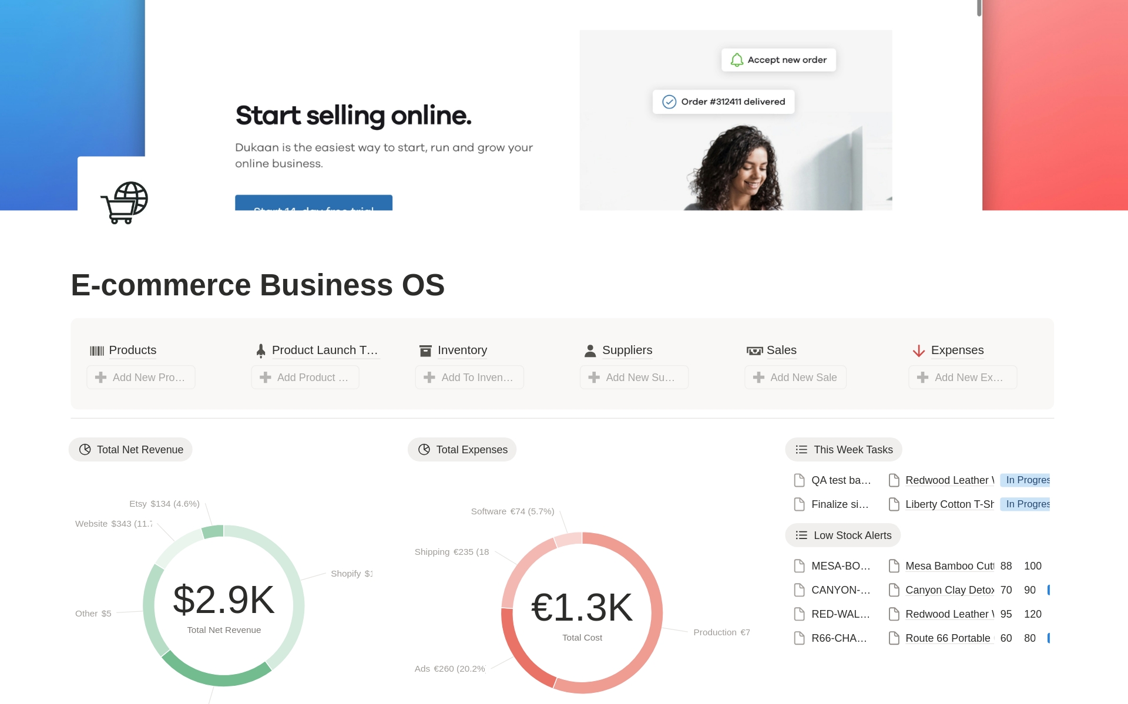The width and height of the screenshot is (1128, 704).
Task: Click the Add New Sale button
Action: tap(795, 378)
